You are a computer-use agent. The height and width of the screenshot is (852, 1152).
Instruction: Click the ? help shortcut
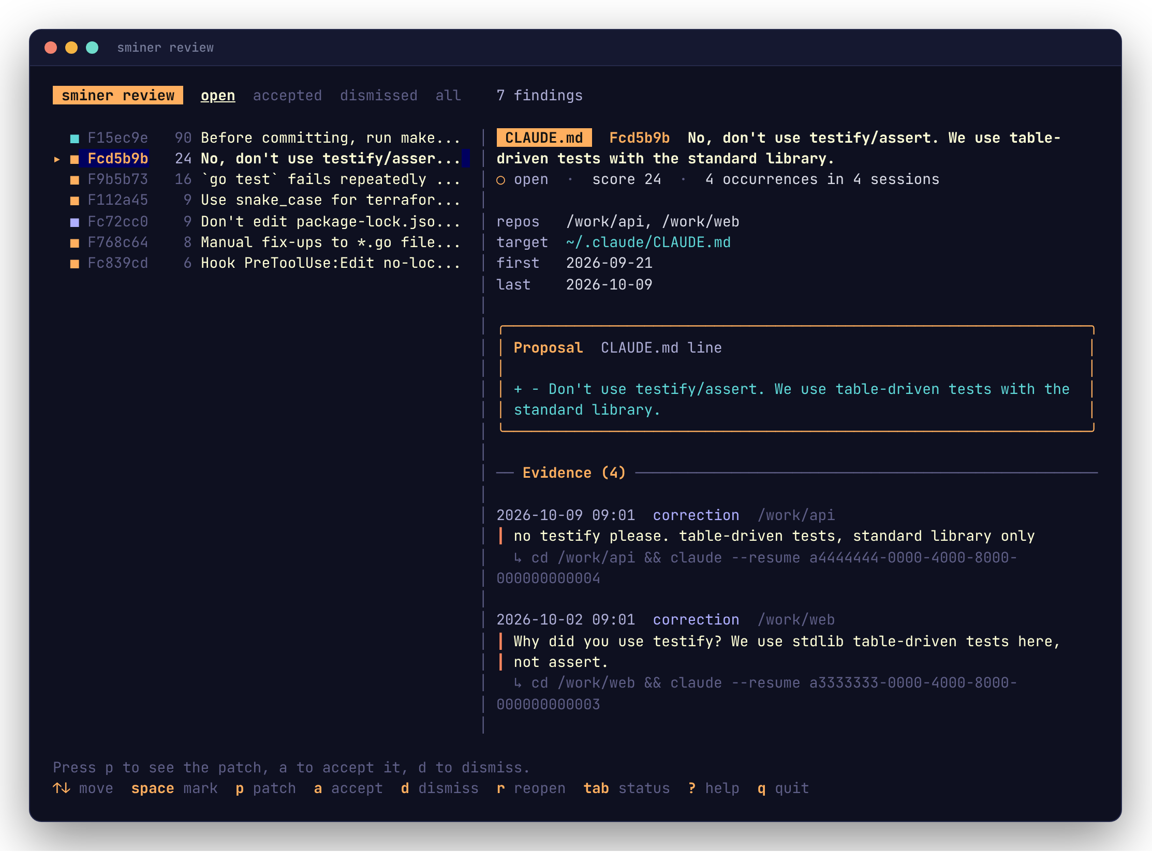714,788
